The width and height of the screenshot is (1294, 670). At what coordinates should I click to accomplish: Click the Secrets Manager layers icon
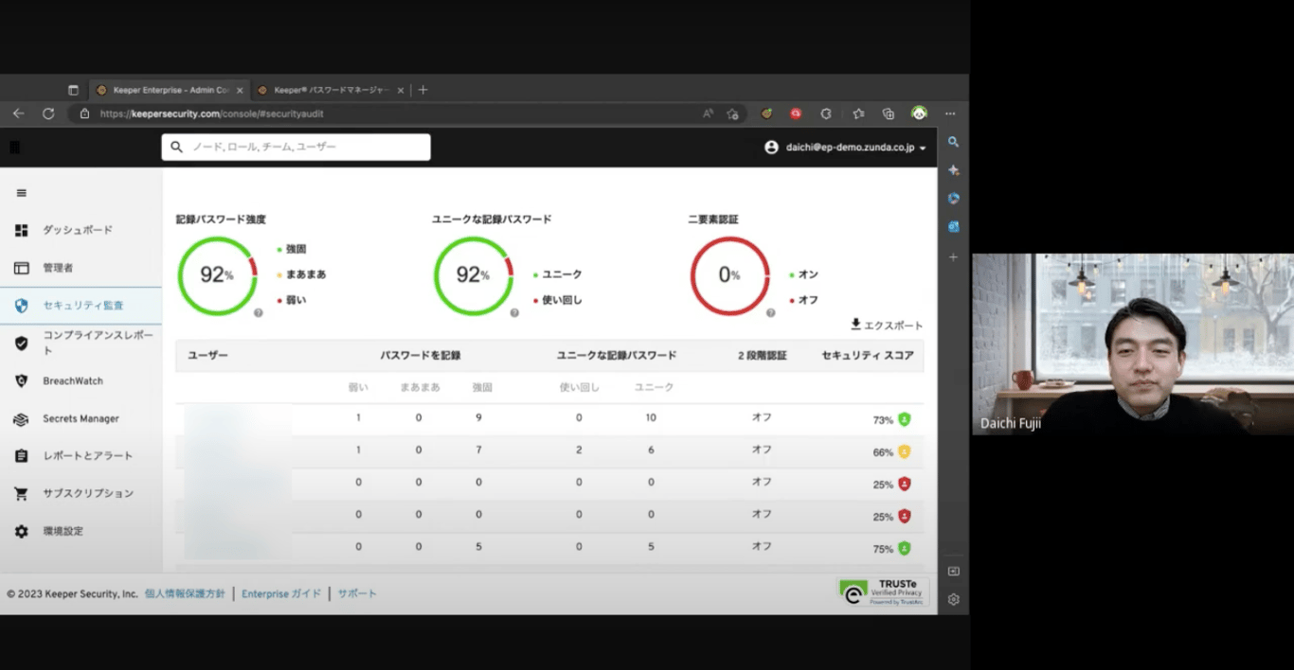click(21, 419)
